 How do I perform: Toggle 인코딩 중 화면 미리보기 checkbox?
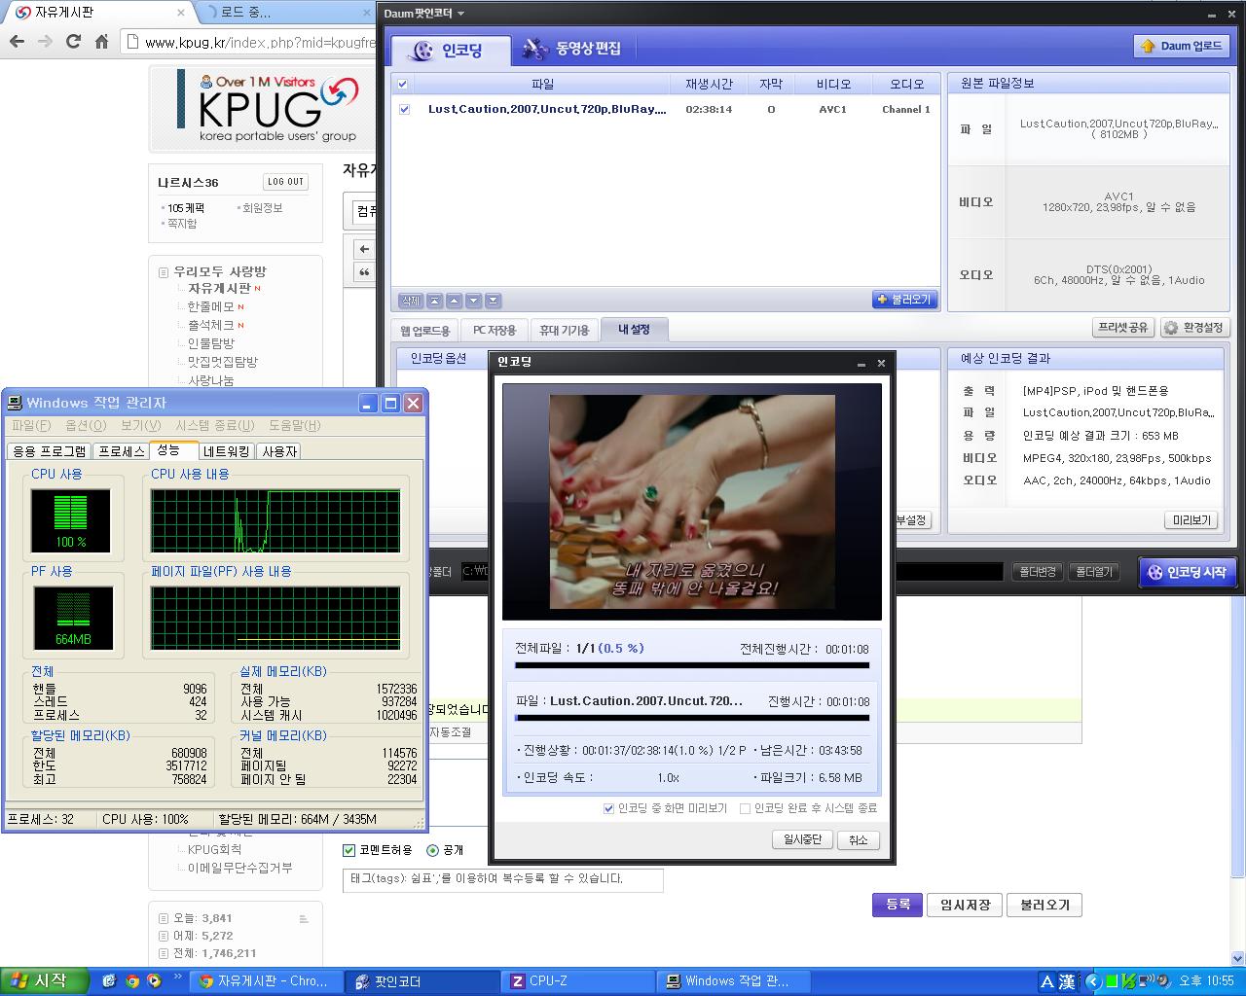(608, 808)
